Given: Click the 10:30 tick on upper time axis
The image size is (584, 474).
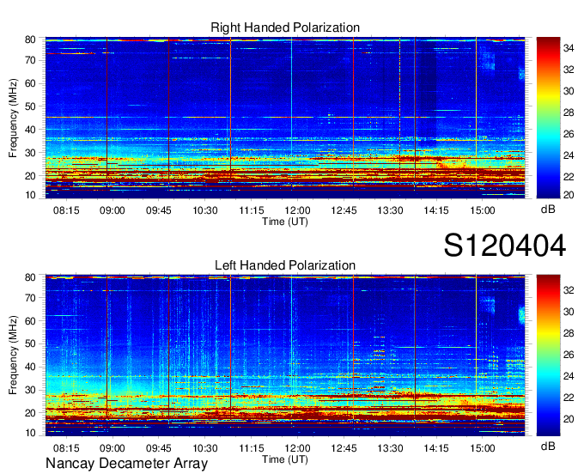Looking at the screenshot, I should (205, 210).
